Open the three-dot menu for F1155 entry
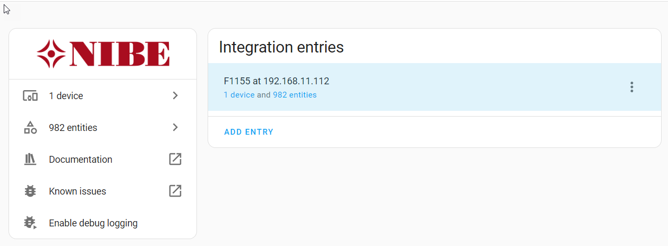This screenshot has width=668, height=246. point(631,87)
